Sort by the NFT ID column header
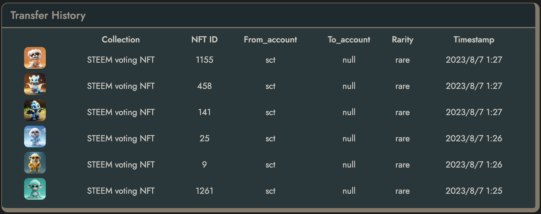The image size is (541, 214). click(204, 40)
